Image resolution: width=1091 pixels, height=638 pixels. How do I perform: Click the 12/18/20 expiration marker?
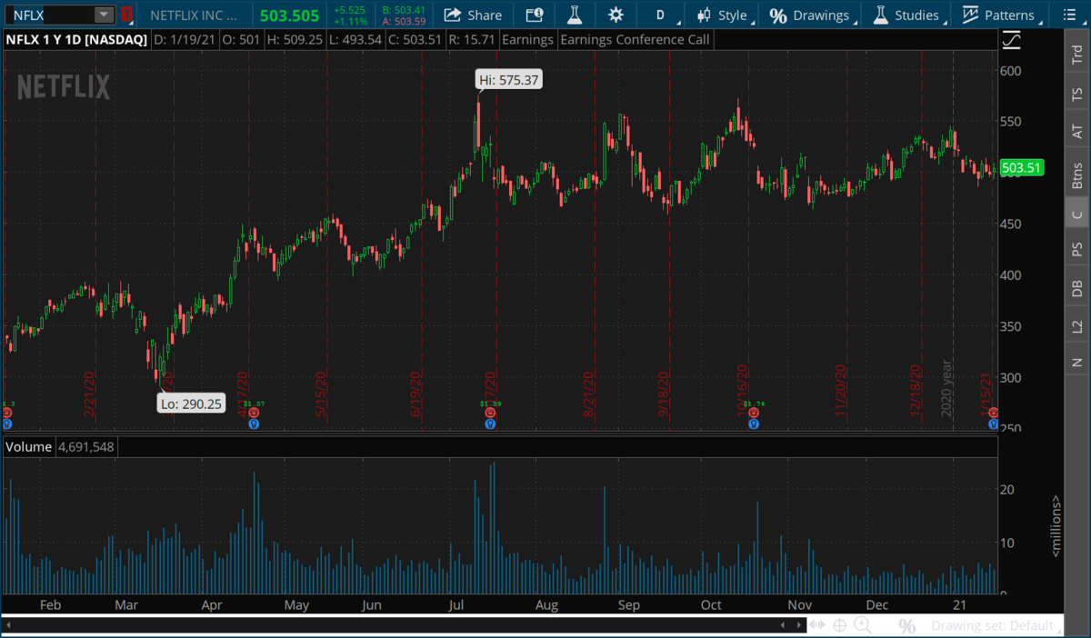pyautogui.click(x=916, y=391)
